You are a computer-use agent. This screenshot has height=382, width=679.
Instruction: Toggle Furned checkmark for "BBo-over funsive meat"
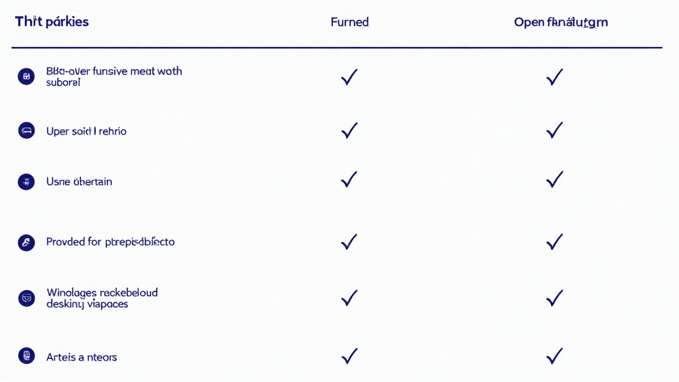[x=349, y=77]
